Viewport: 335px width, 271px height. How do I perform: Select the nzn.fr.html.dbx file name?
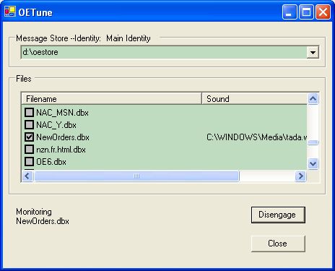(x=61, y=150)
